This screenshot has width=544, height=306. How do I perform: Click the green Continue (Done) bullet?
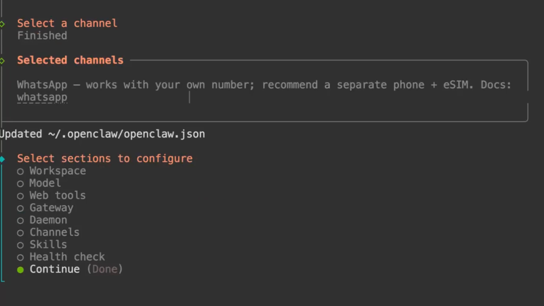click(x=20, y=270)
